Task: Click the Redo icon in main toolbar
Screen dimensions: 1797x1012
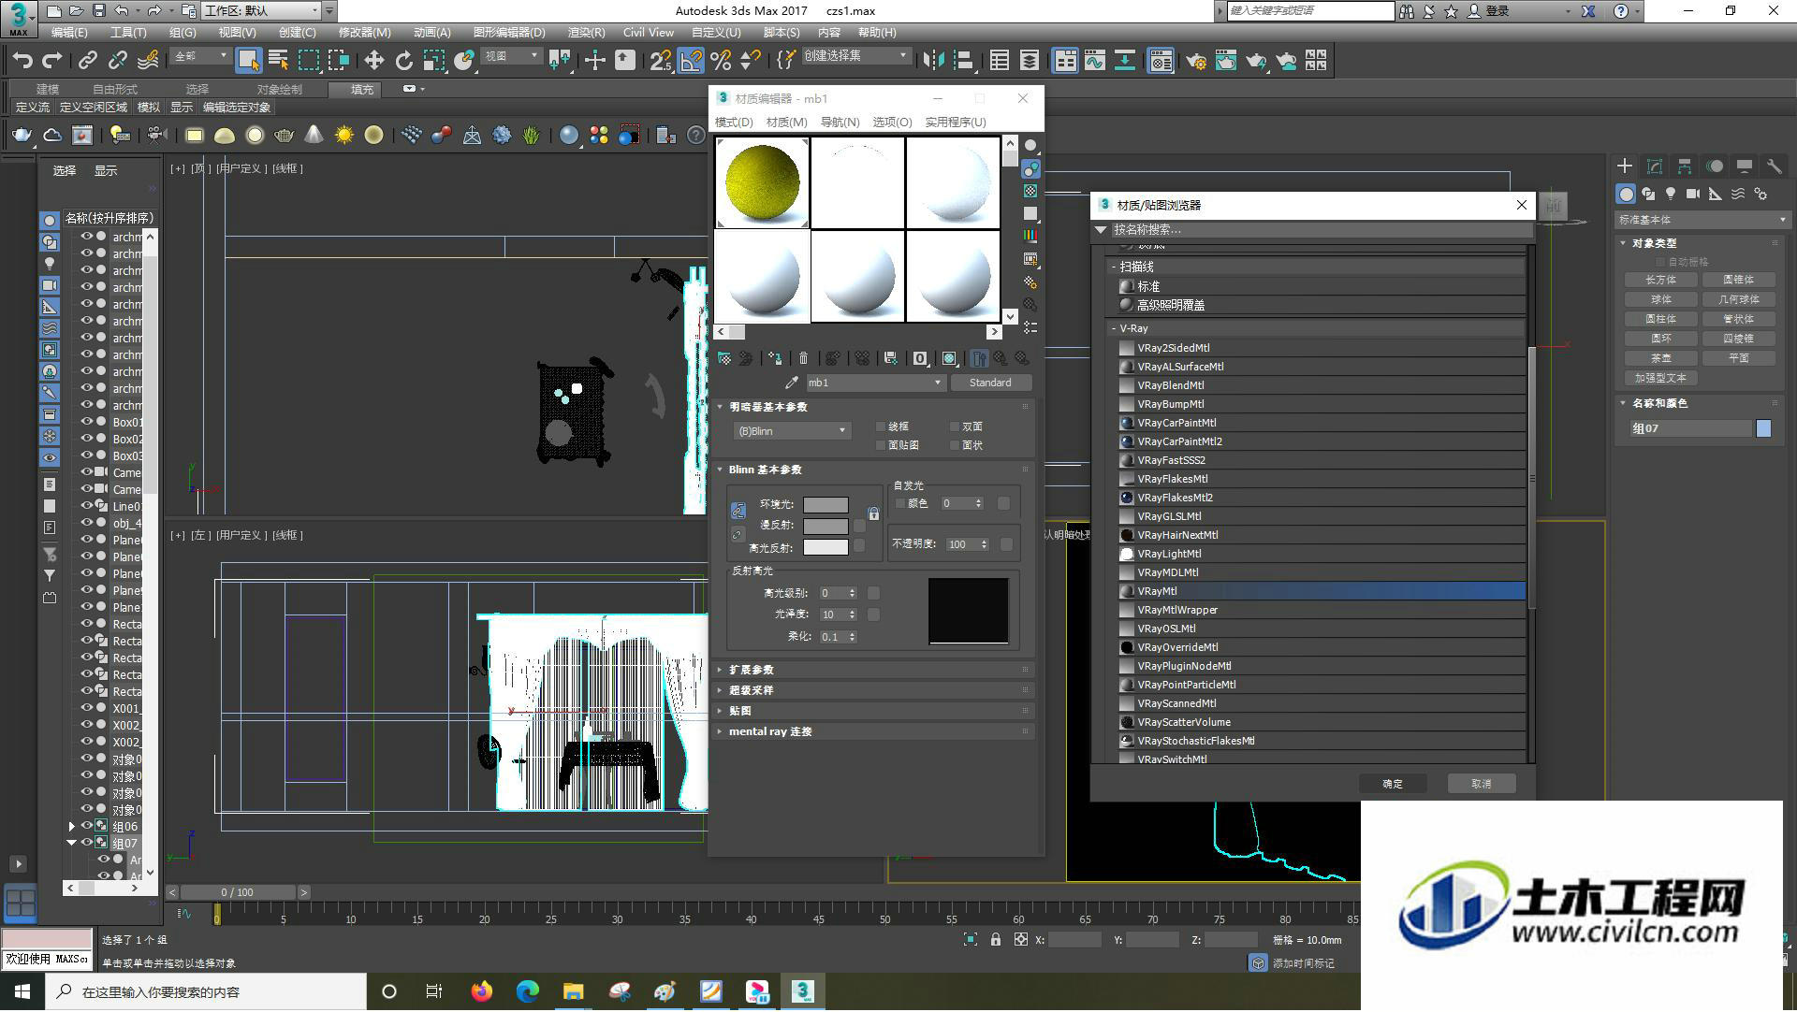Action: [x=52, y=61]
